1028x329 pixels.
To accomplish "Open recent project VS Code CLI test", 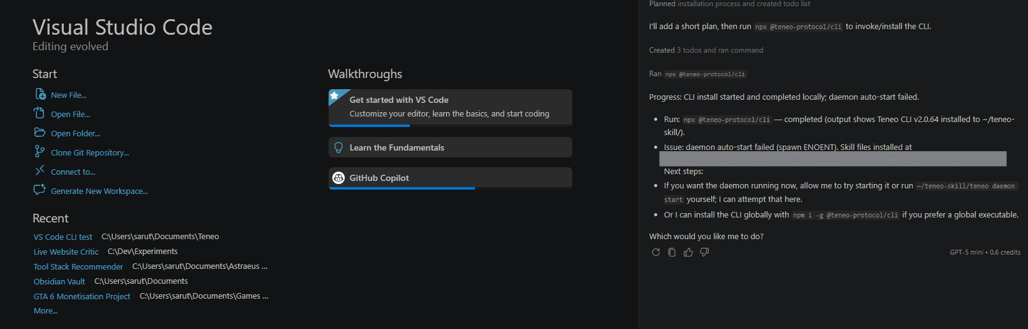I will 63,237.
